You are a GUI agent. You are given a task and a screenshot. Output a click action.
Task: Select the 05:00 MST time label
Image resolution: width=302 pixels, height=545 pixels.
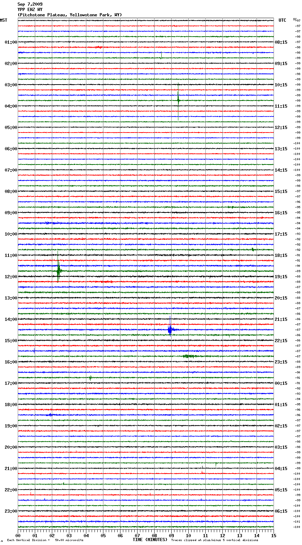click(x=11, y=128)
